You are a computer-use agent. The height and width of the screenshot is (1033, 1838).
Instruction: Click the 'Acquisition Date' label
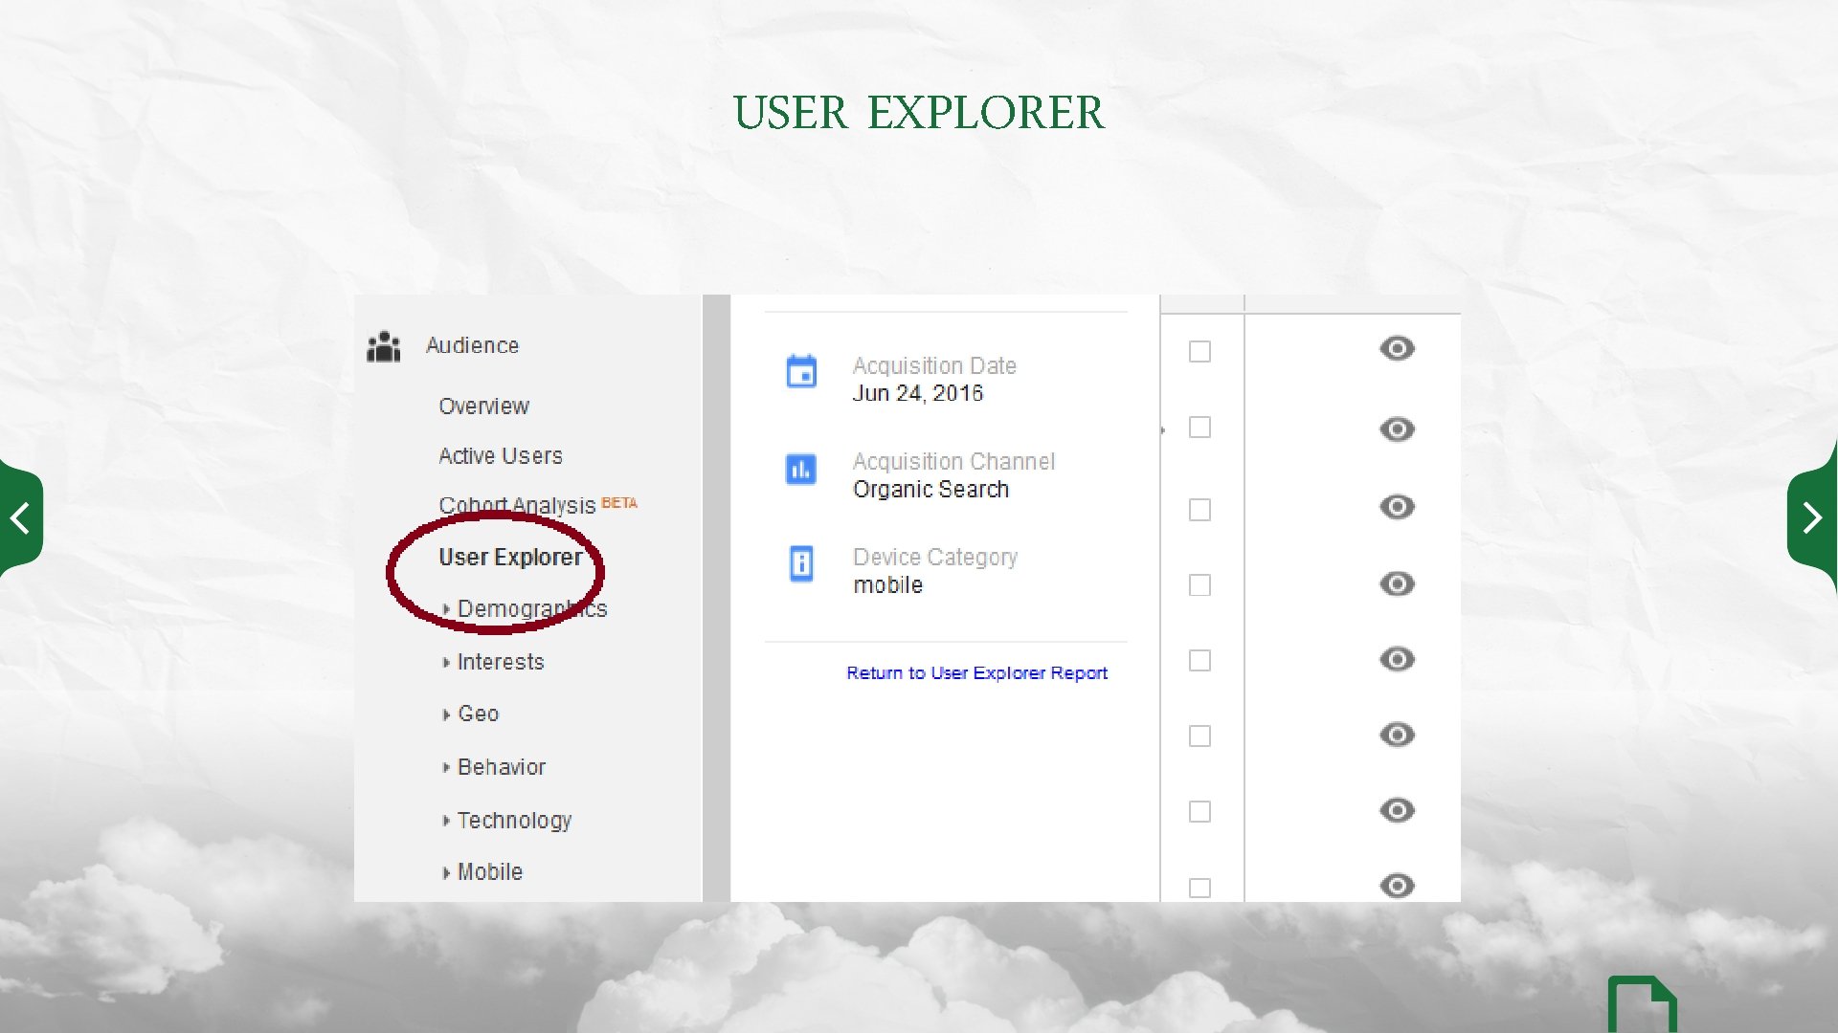tap(934, 366)
